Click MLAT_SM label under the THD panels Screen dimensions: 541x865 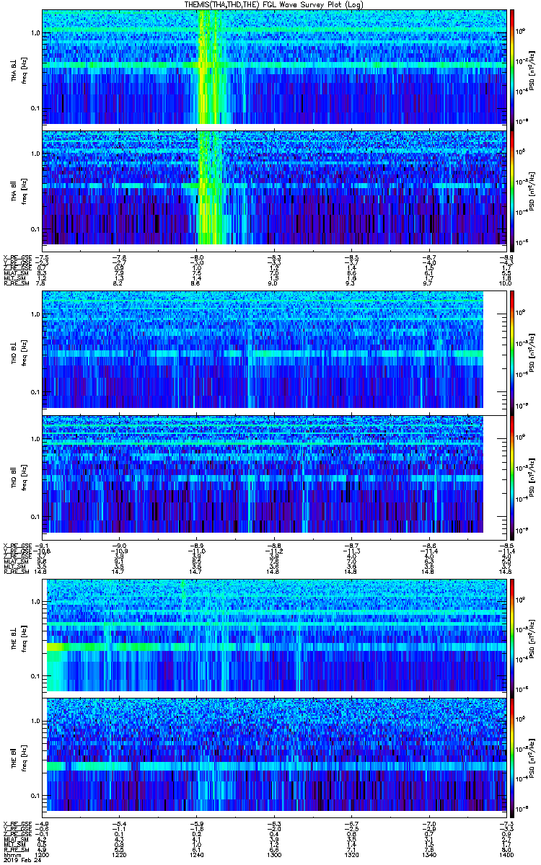(14, 562)
